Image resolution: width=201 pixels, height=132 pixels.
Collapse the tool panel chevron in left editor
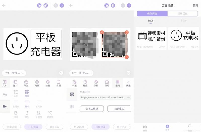[x=61, y=73]
